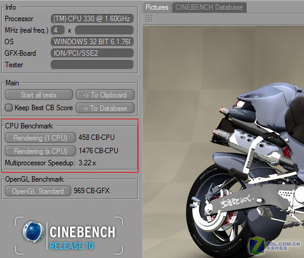This screenshot has width=304, height=258.
Task: Run the Rendering (x CPU) test
Action: [x=40, y=151]
